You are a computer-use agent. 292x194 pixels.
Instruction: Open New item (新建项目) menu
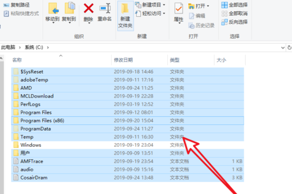point(150,5)
